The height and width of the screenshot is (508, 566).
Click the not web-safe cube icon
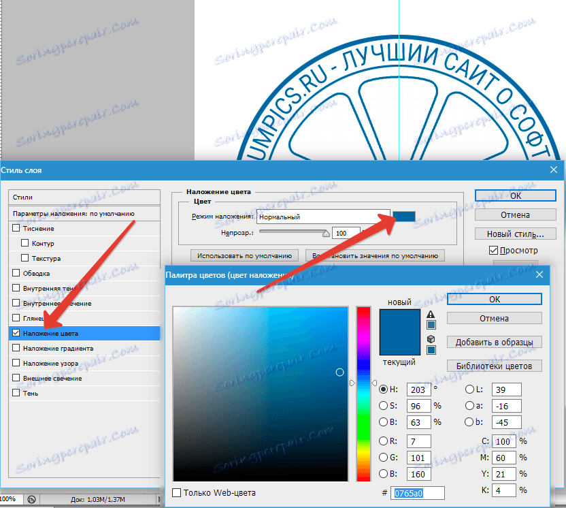click(431, 339)
